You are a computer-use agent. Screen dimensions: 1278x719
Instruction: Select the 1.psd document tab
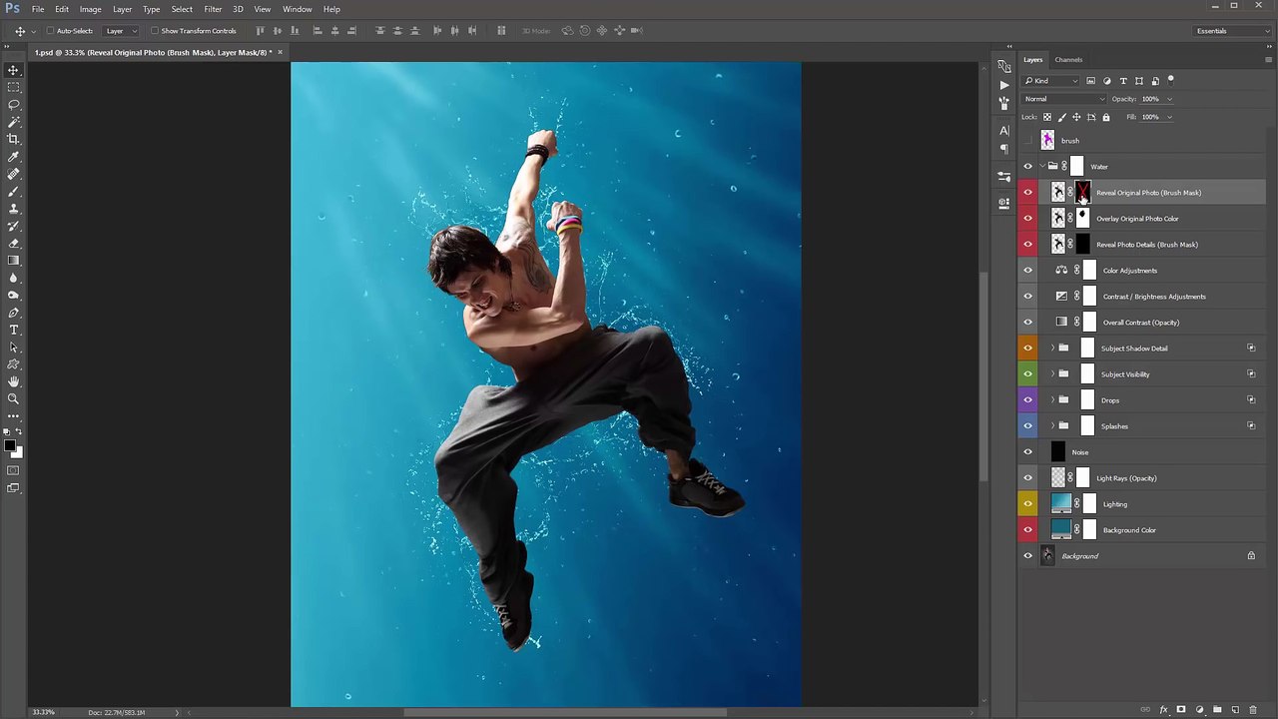[x=158, y=52]
